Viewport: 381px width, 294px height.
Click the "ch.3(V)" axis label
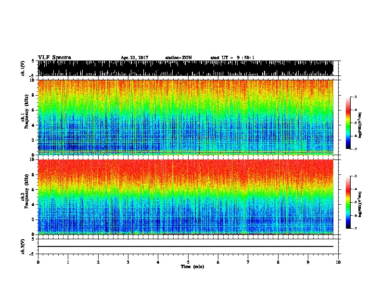coord(23,246)
